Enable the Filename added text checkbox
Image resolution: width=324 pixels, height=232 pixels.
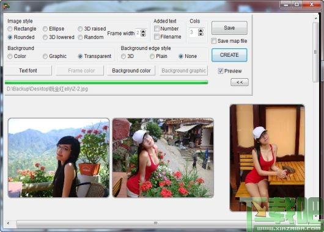click(156, 37)
